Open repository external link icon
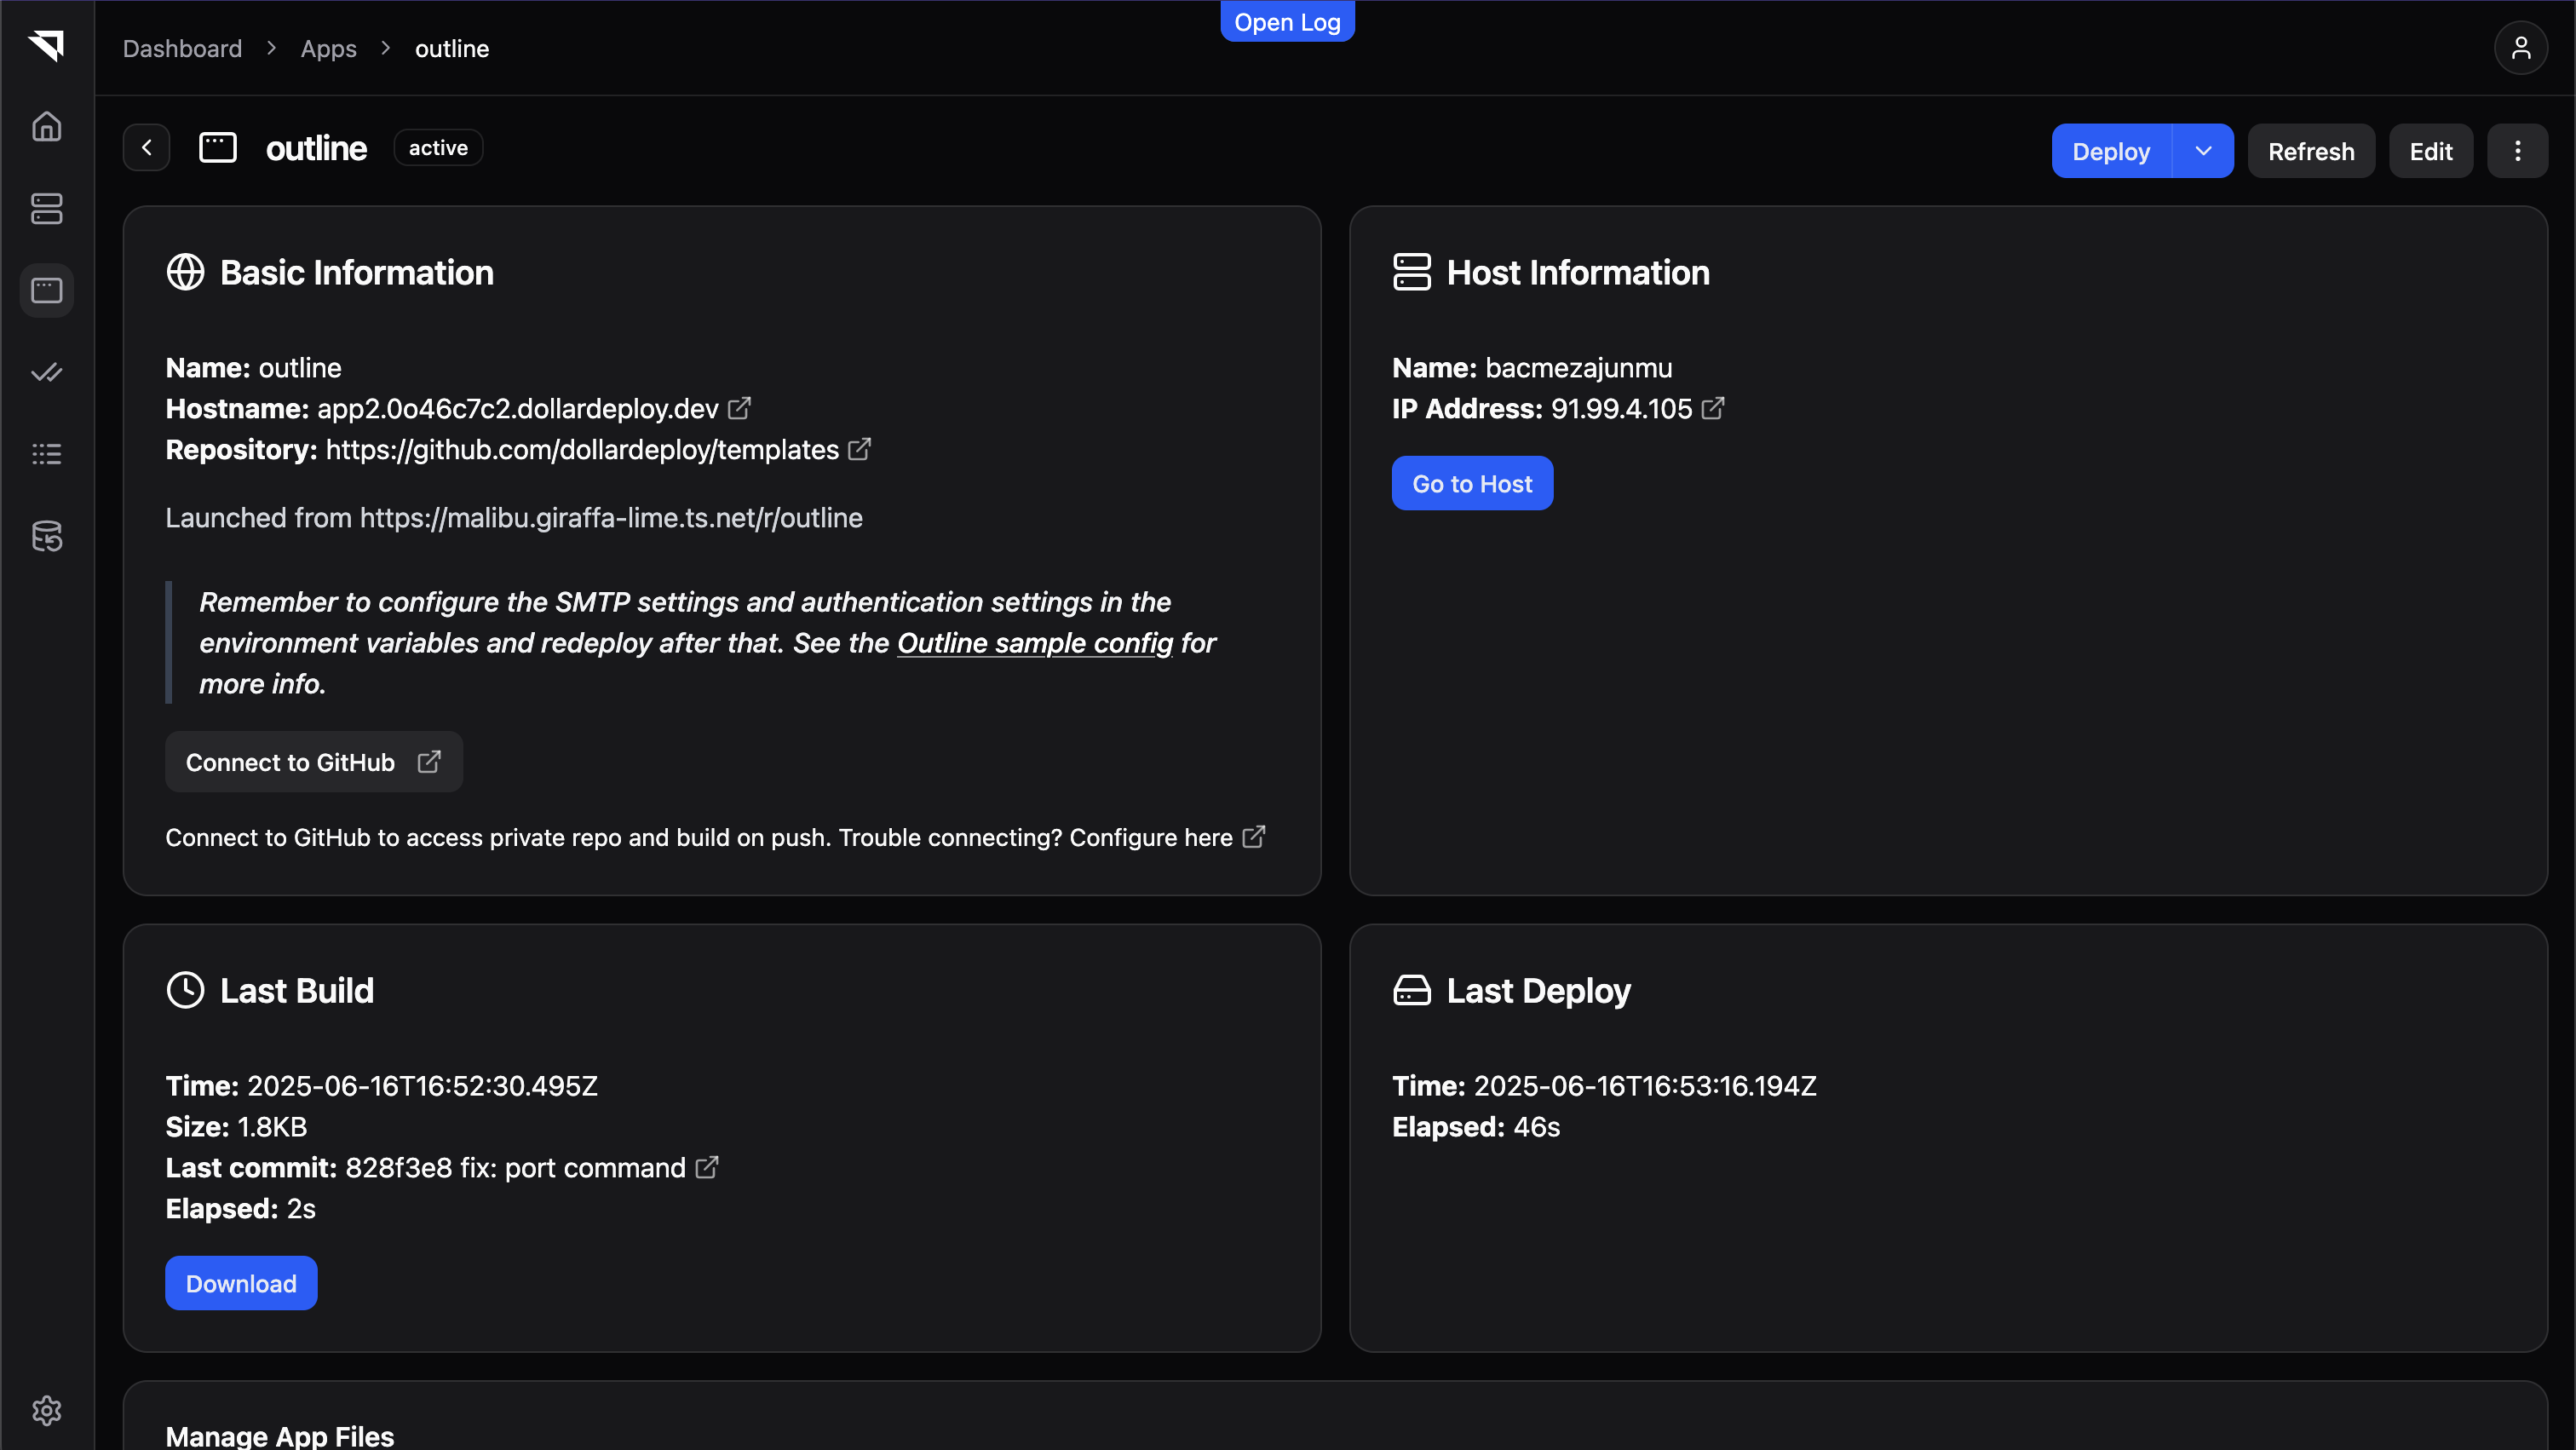 (x=859, y=449)
